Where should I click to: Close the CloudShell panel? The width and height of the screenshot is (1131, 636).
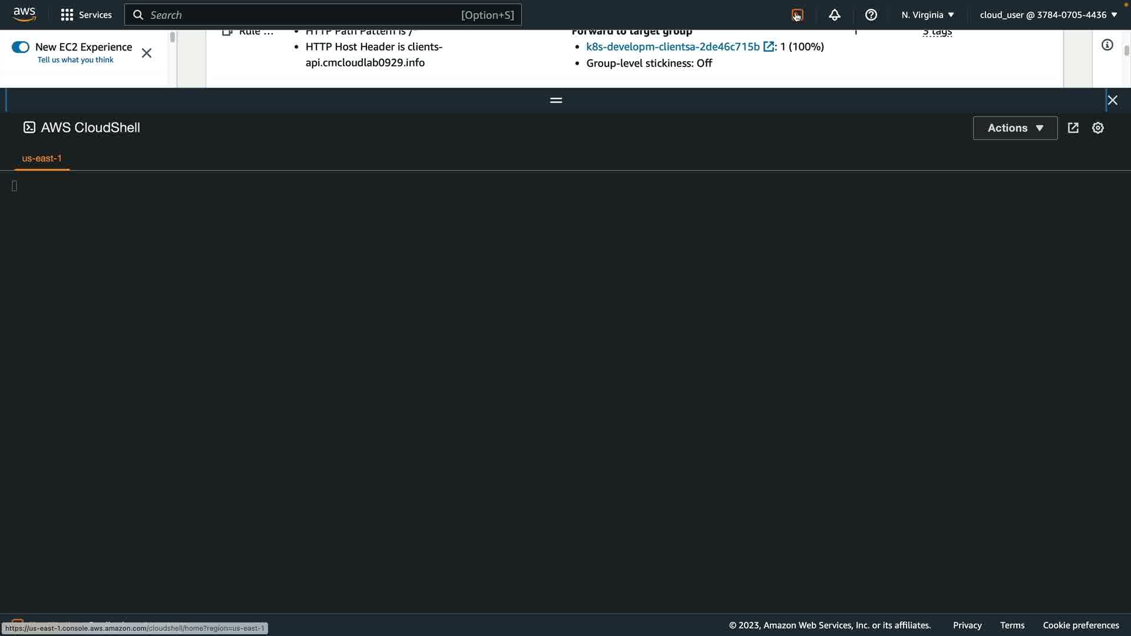click(x=1112, y=100)
